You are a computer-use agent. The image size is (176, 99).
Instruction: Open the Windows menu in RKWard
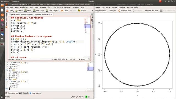pyautogui.click(x=68, y=7)
